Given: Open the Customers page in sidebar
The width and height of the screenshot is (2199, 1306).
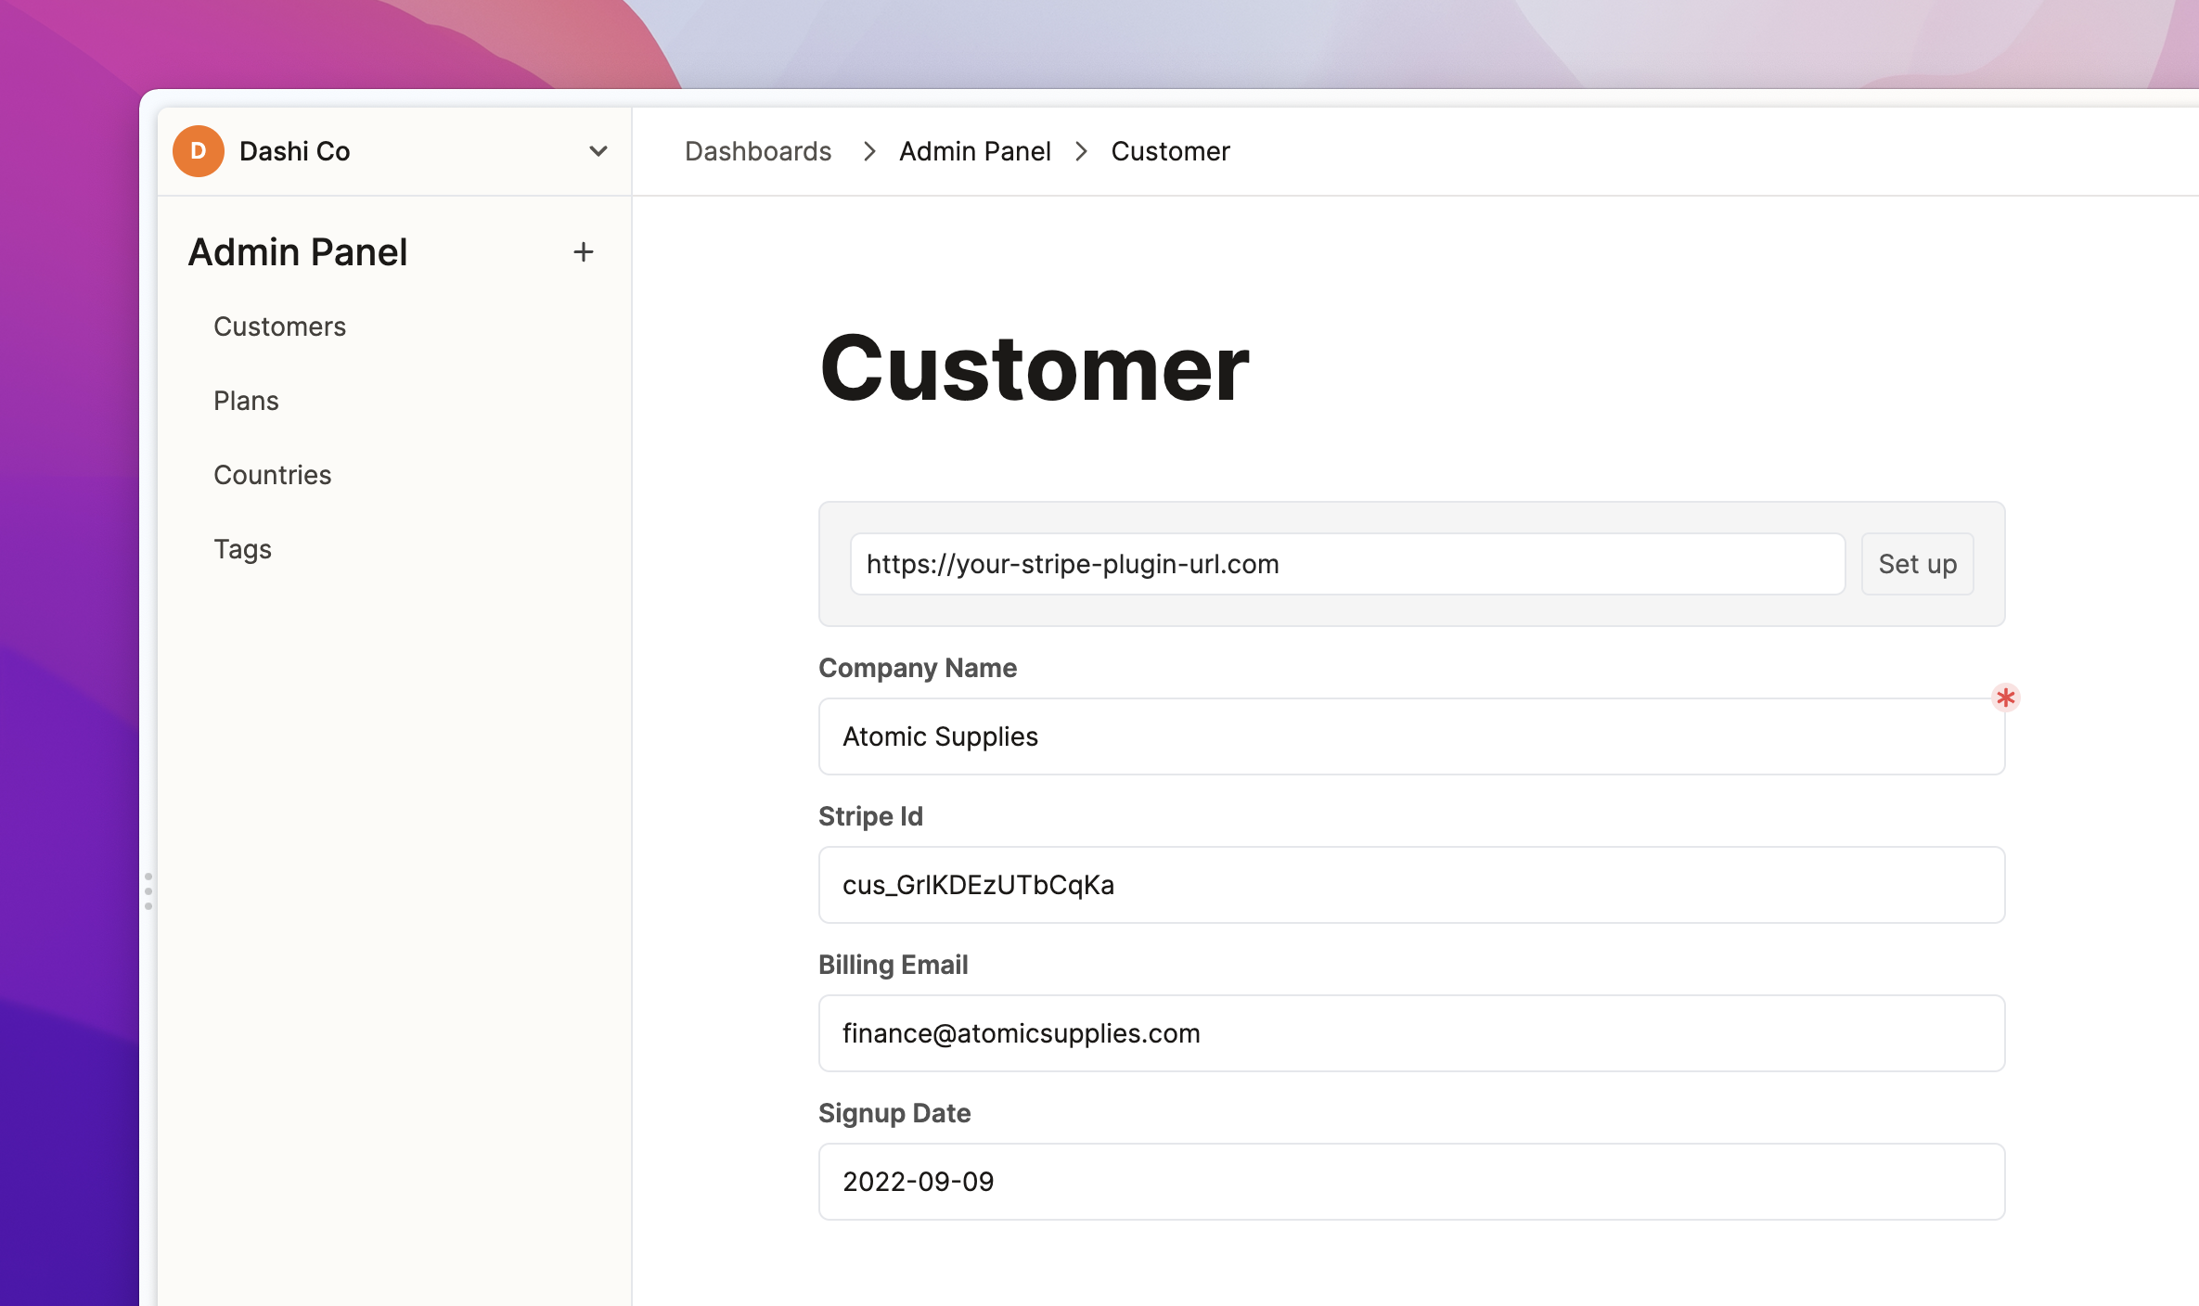Looking at the screenshot, I should click(279, 326).
